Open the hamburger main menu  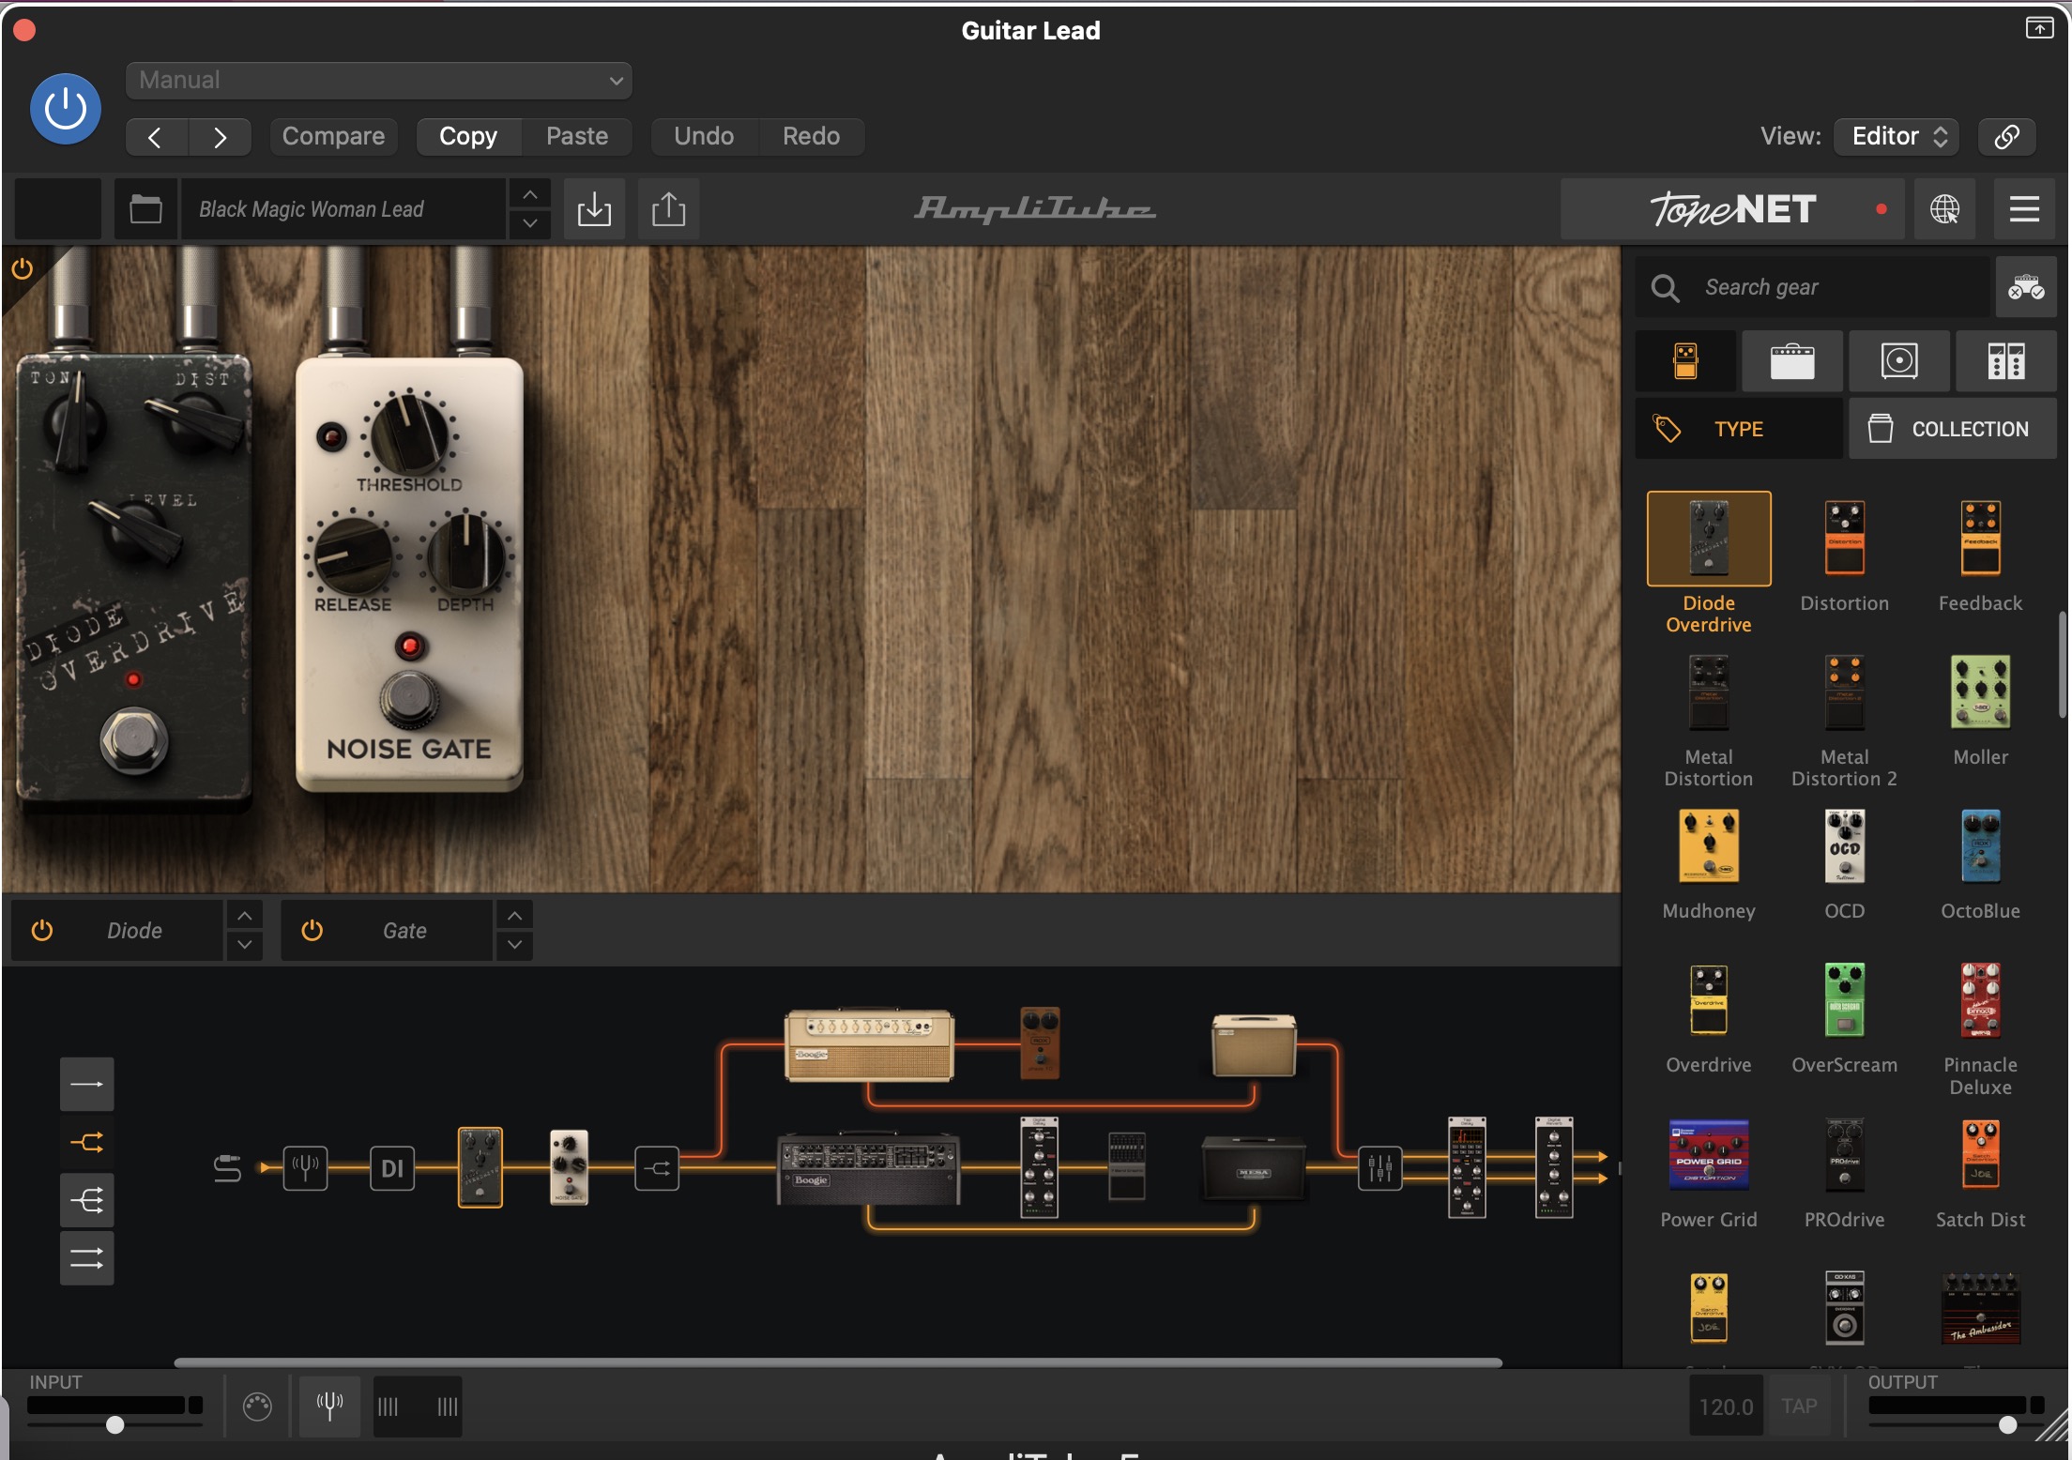coord(2024,208)
